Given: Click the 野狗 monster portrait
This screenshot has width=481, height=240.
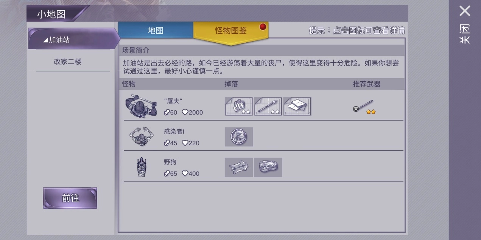Looking at the screenshot, I should point(142,167).
